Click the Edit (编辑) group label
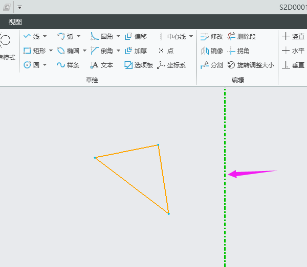 (x=238, y=80)
